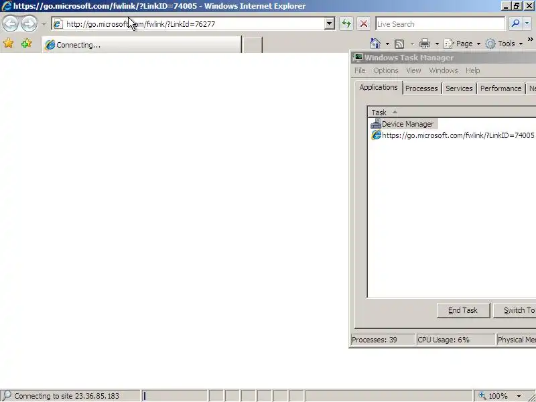Minimize the Internet Explorer window

507,6
